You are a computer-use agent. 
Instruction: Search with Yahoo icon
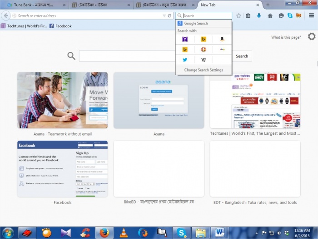[x=185, y=39]
